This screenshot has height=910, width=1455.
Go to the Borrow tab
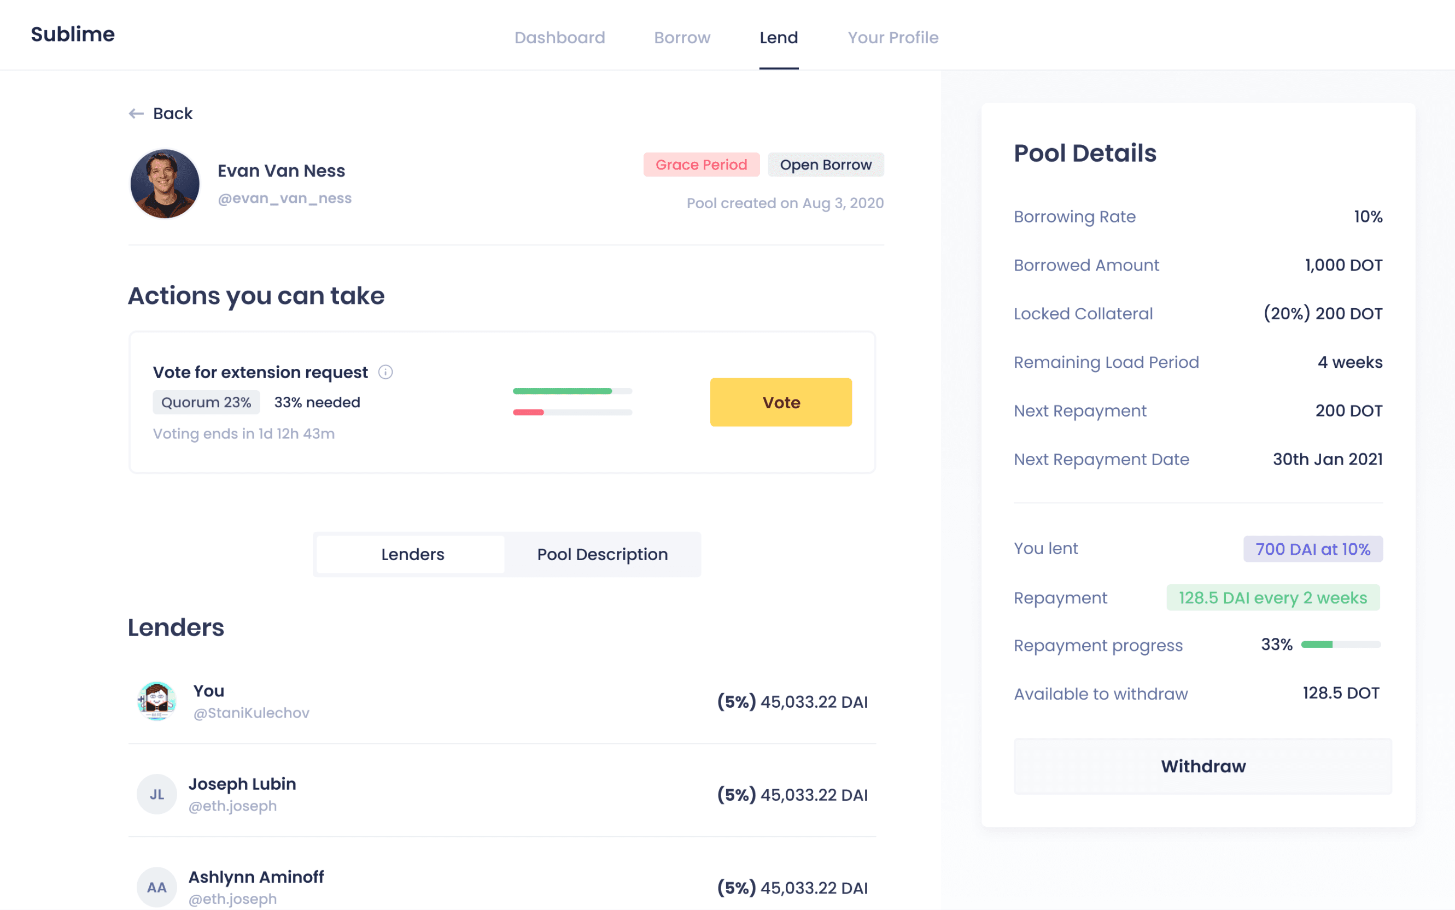click(682, 37)
